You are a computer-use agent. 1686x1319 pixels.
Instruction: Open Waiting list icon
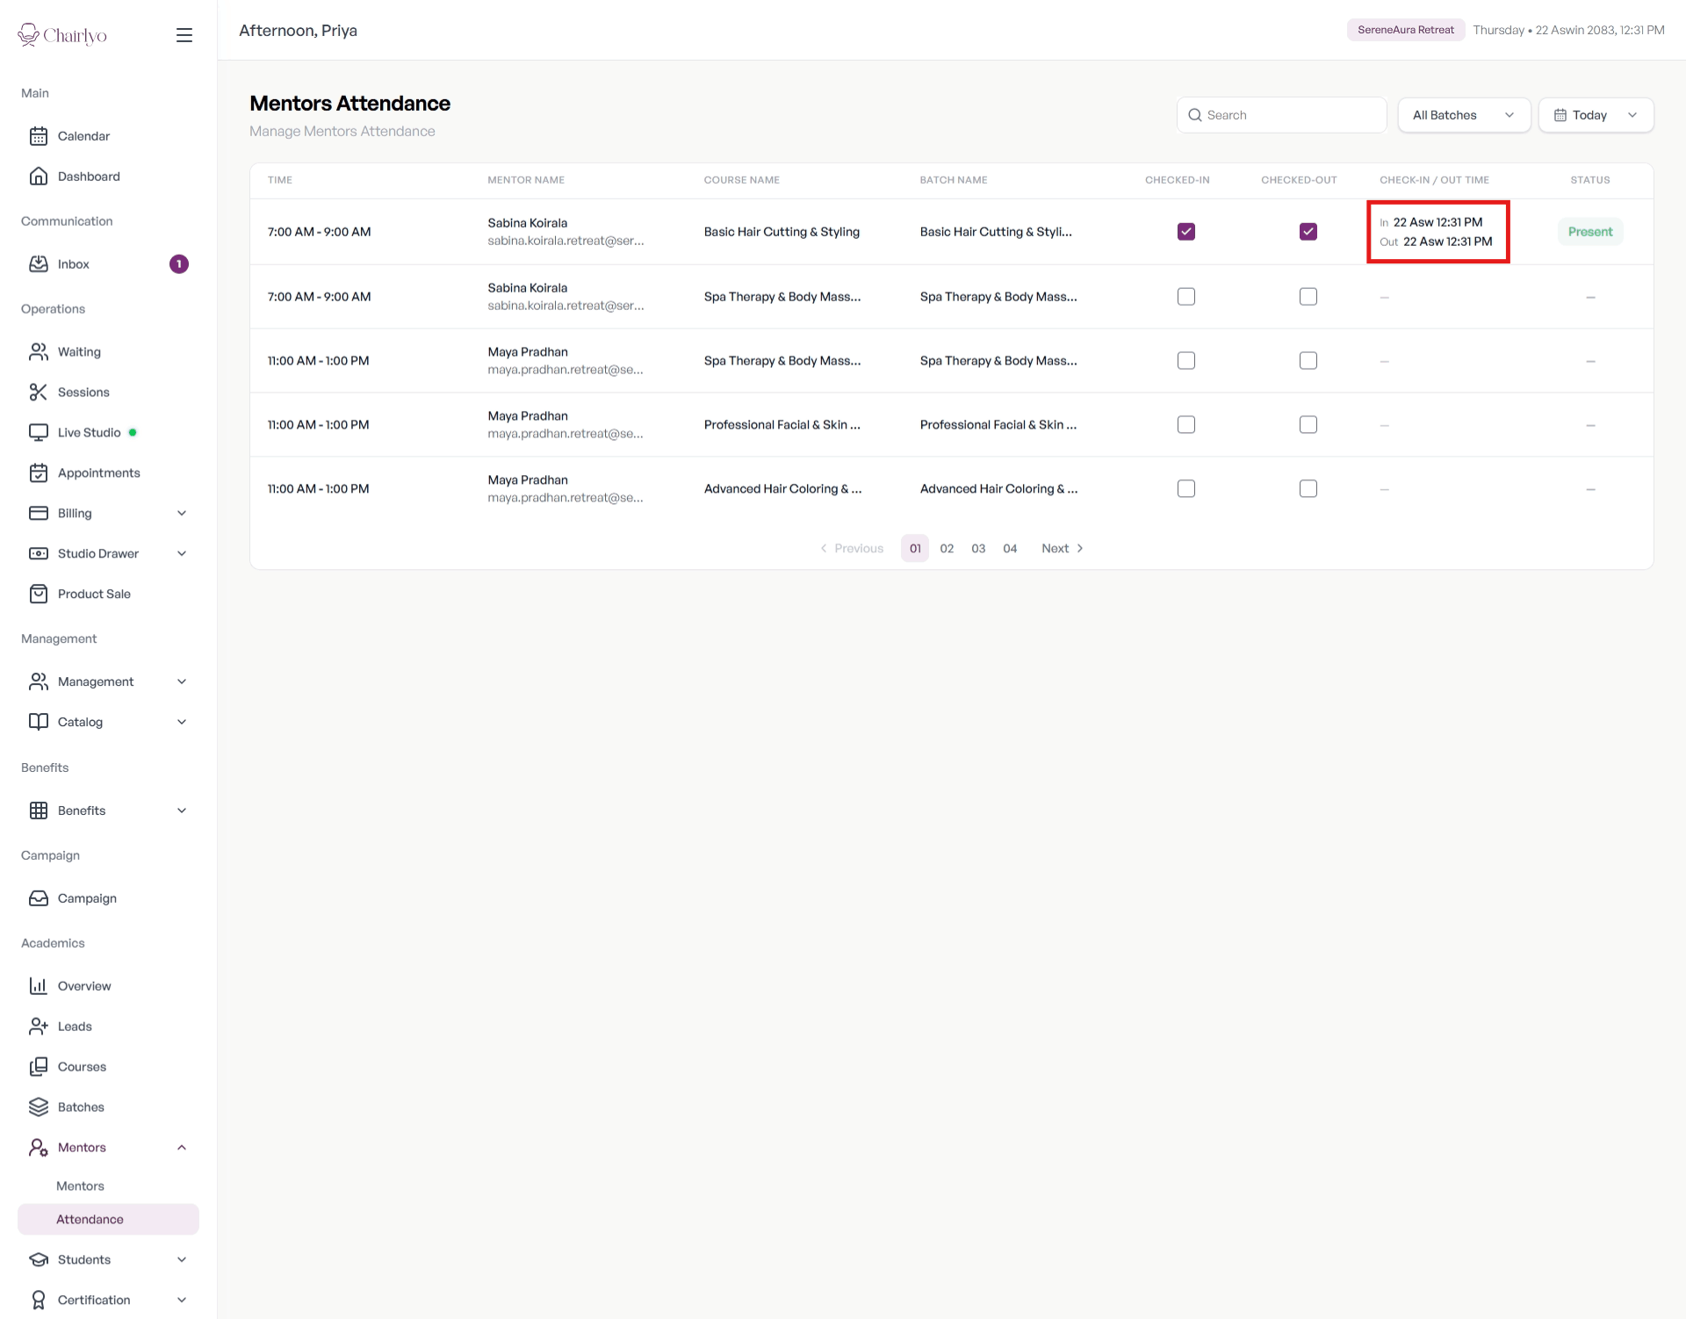click(x=39, y=352)
